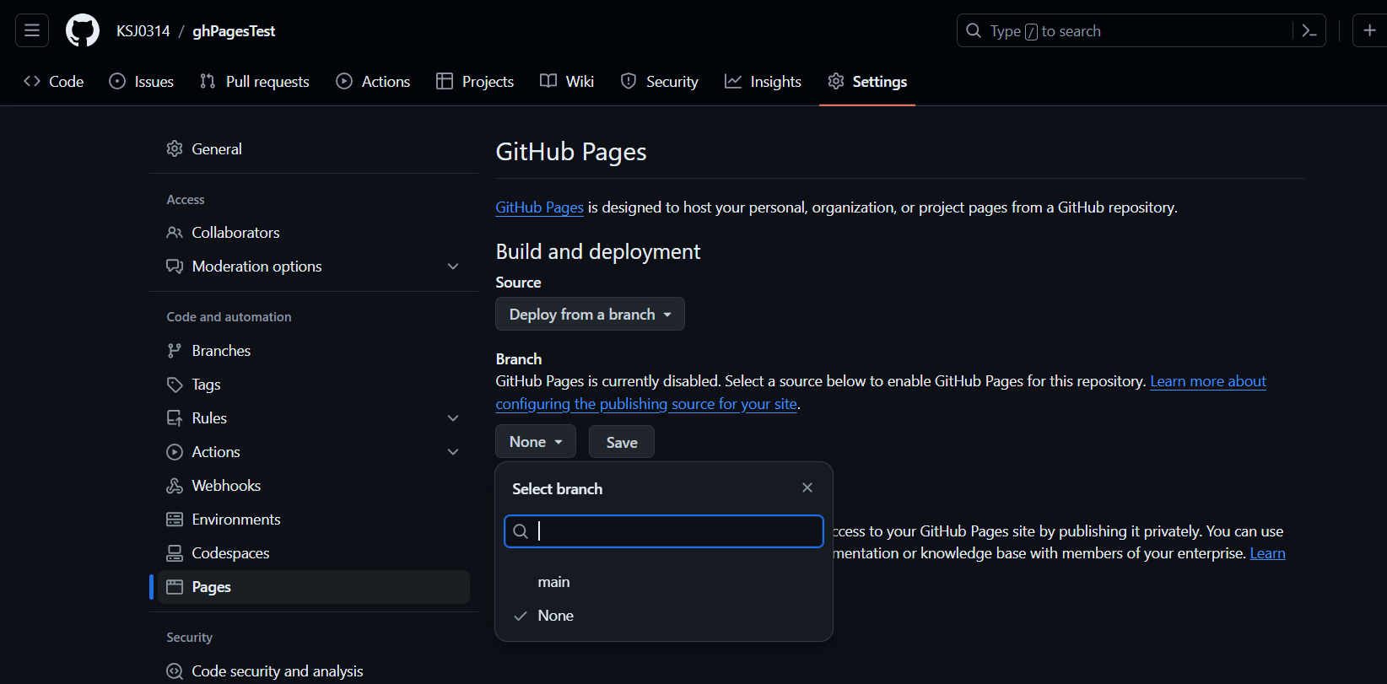Image resolution: width=1387 pixels, height=684 pixels.
Task: Switch to Pull requests tab
Action: coord(255,82)
